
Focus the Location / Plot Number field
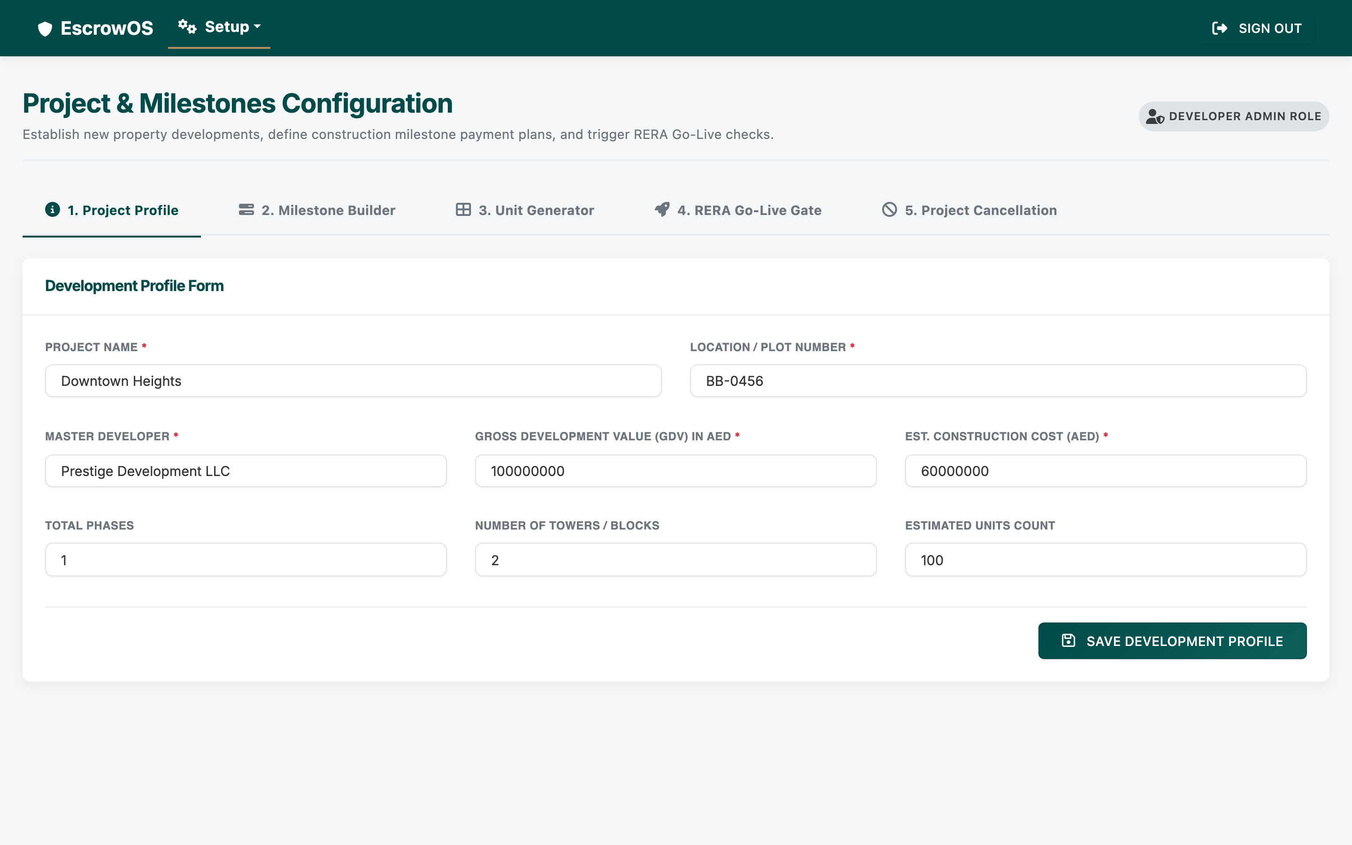(998, 381)
